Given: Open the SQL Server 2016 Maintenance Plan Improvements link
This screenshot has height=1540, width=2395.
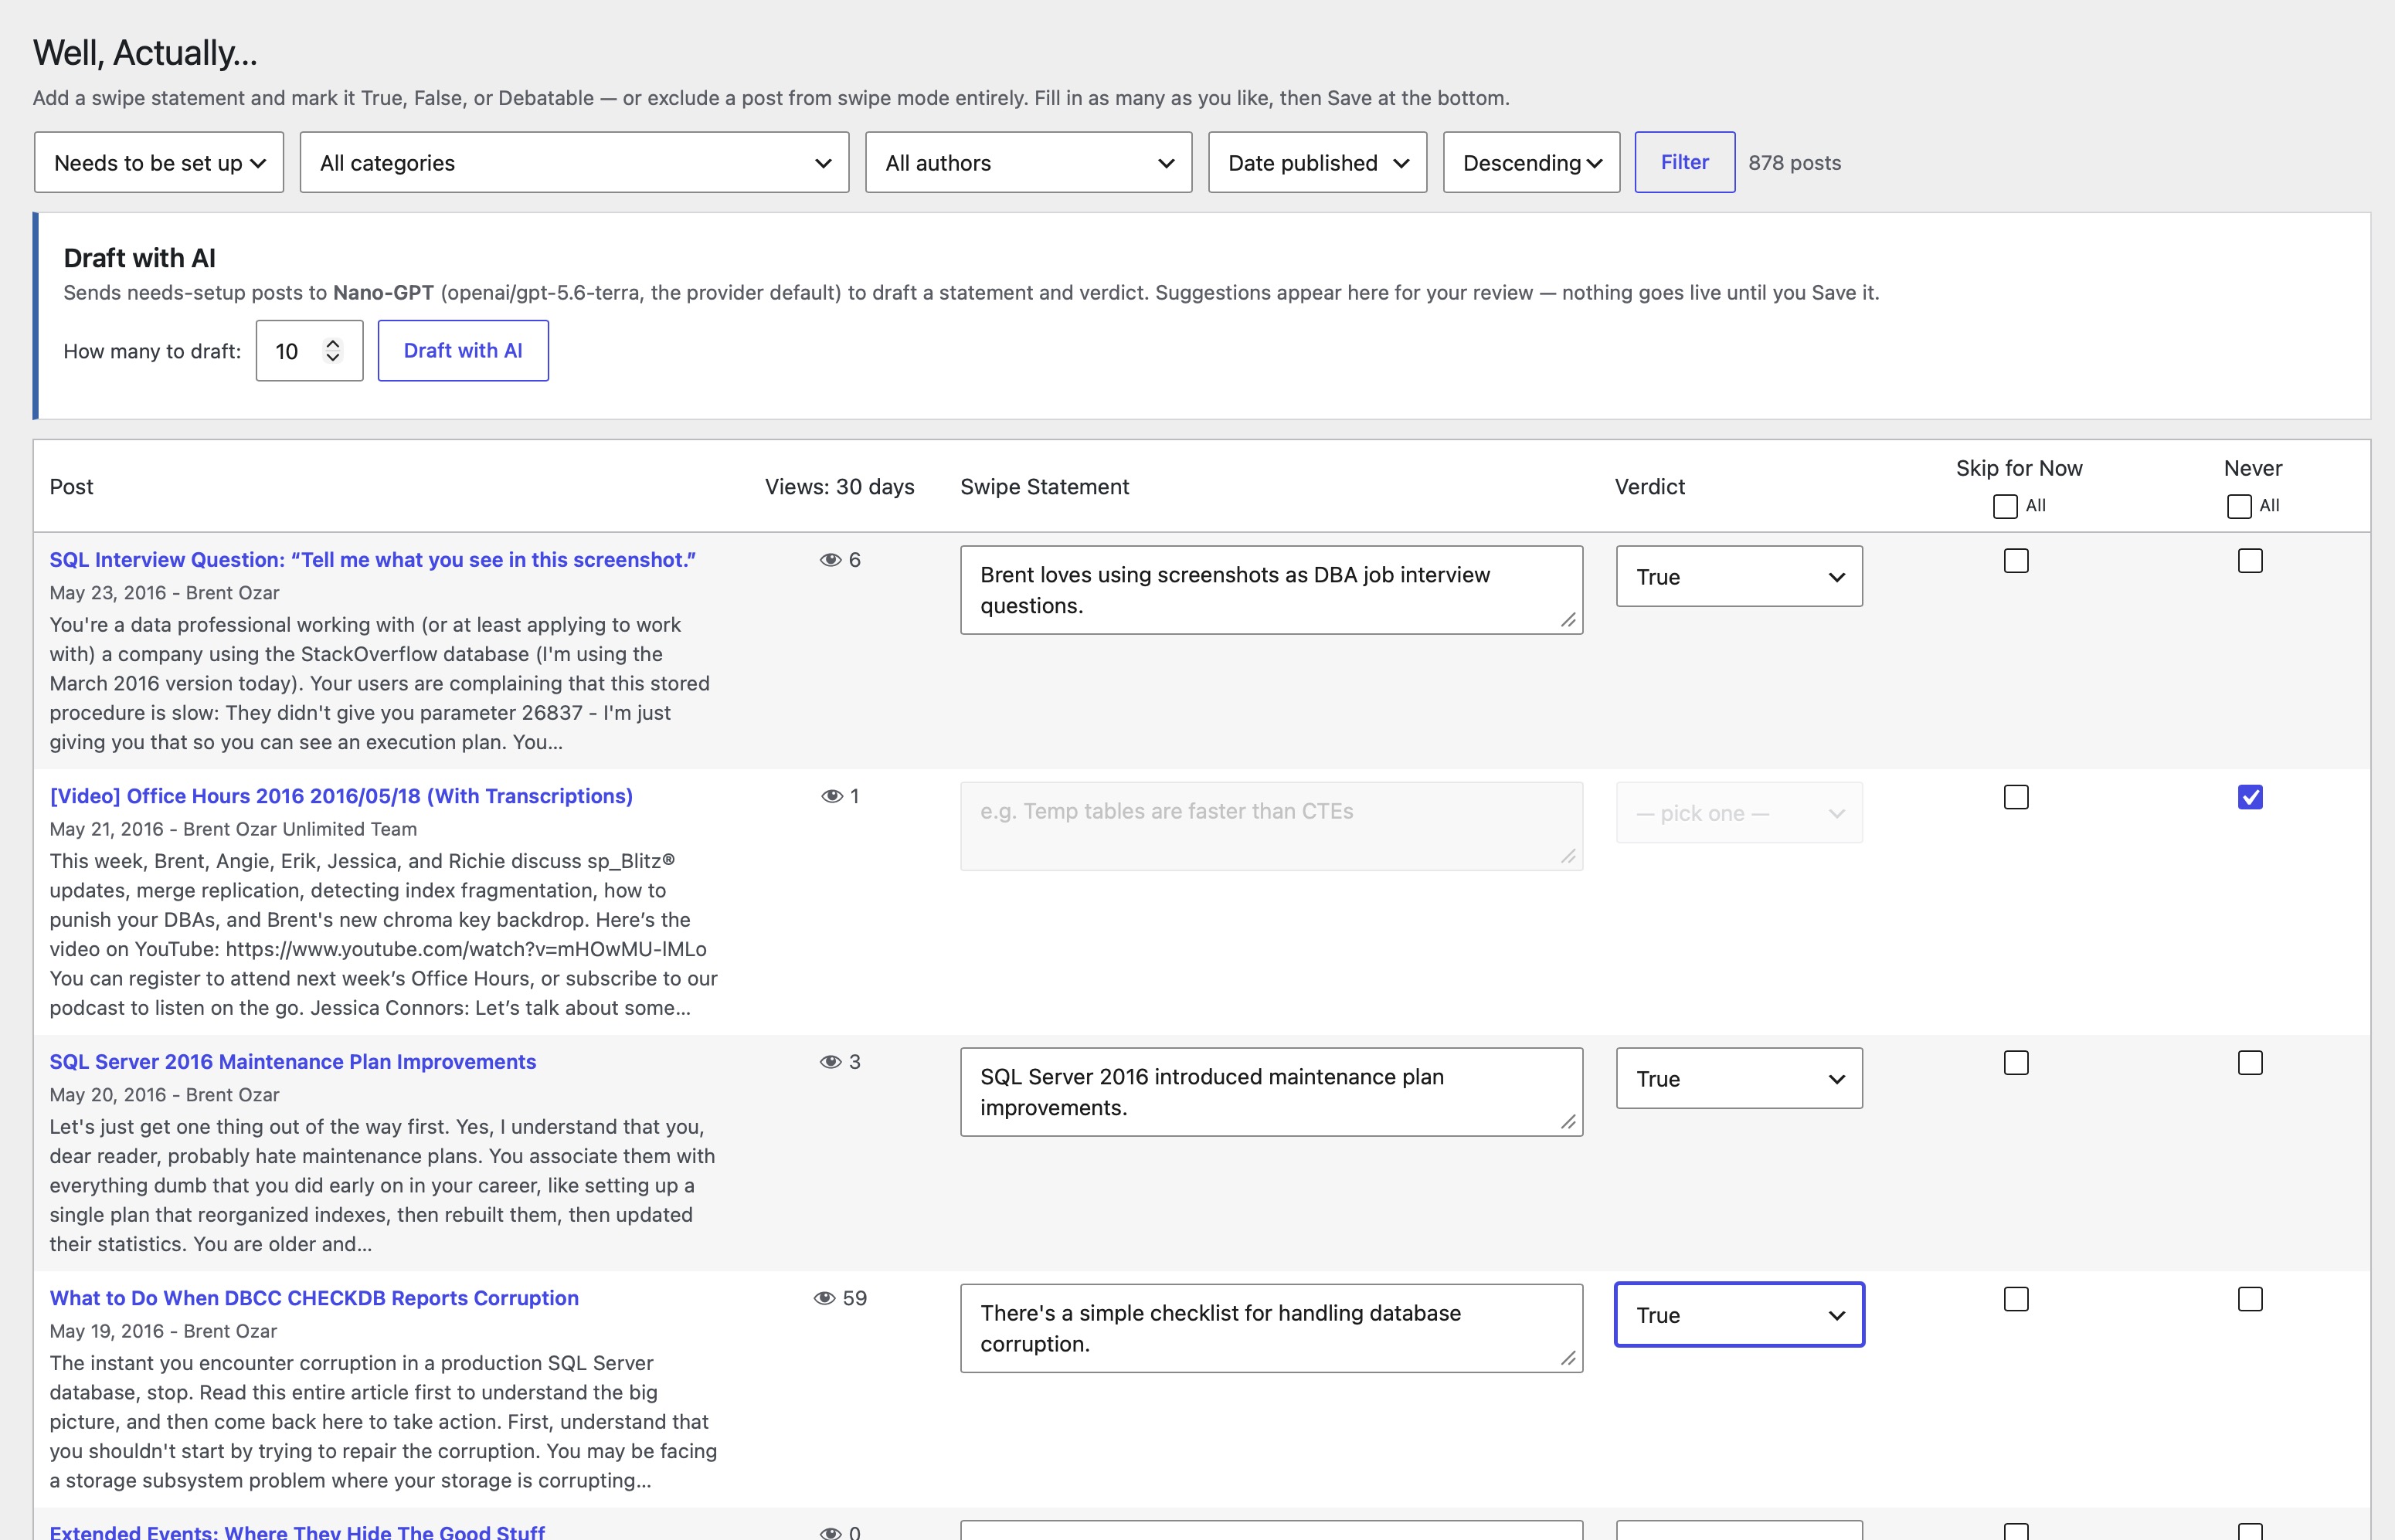Looking at the screenshot, I should tap(293, 1062).
